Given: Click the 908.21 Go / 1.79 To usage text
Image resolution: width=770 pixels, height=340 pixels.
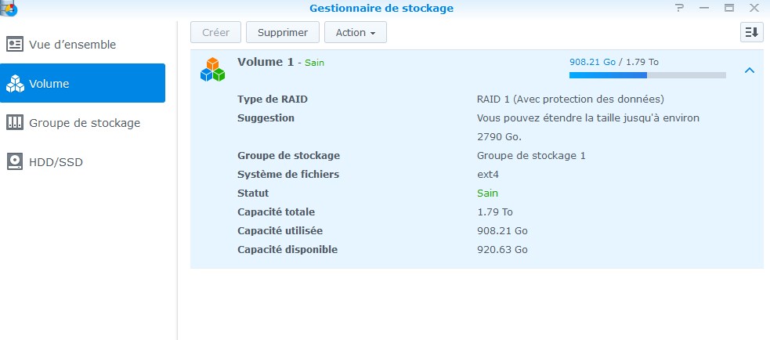Looking at the screenshot, I should point(614,62).
